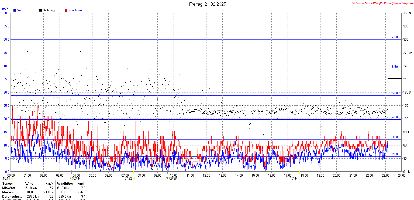The width and height of the screenshot is (414, 200).
Task: Click the 17:44 sunset time
Action: [294, 178]
